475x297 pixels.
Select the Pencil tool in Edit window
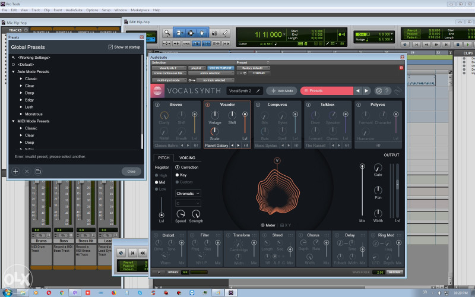[225, 33]
